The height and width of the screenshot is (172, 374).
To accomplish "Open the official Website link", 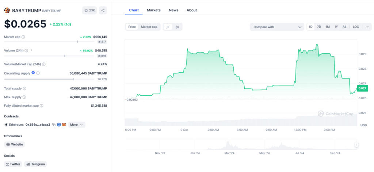I will [x=15, y=144].
